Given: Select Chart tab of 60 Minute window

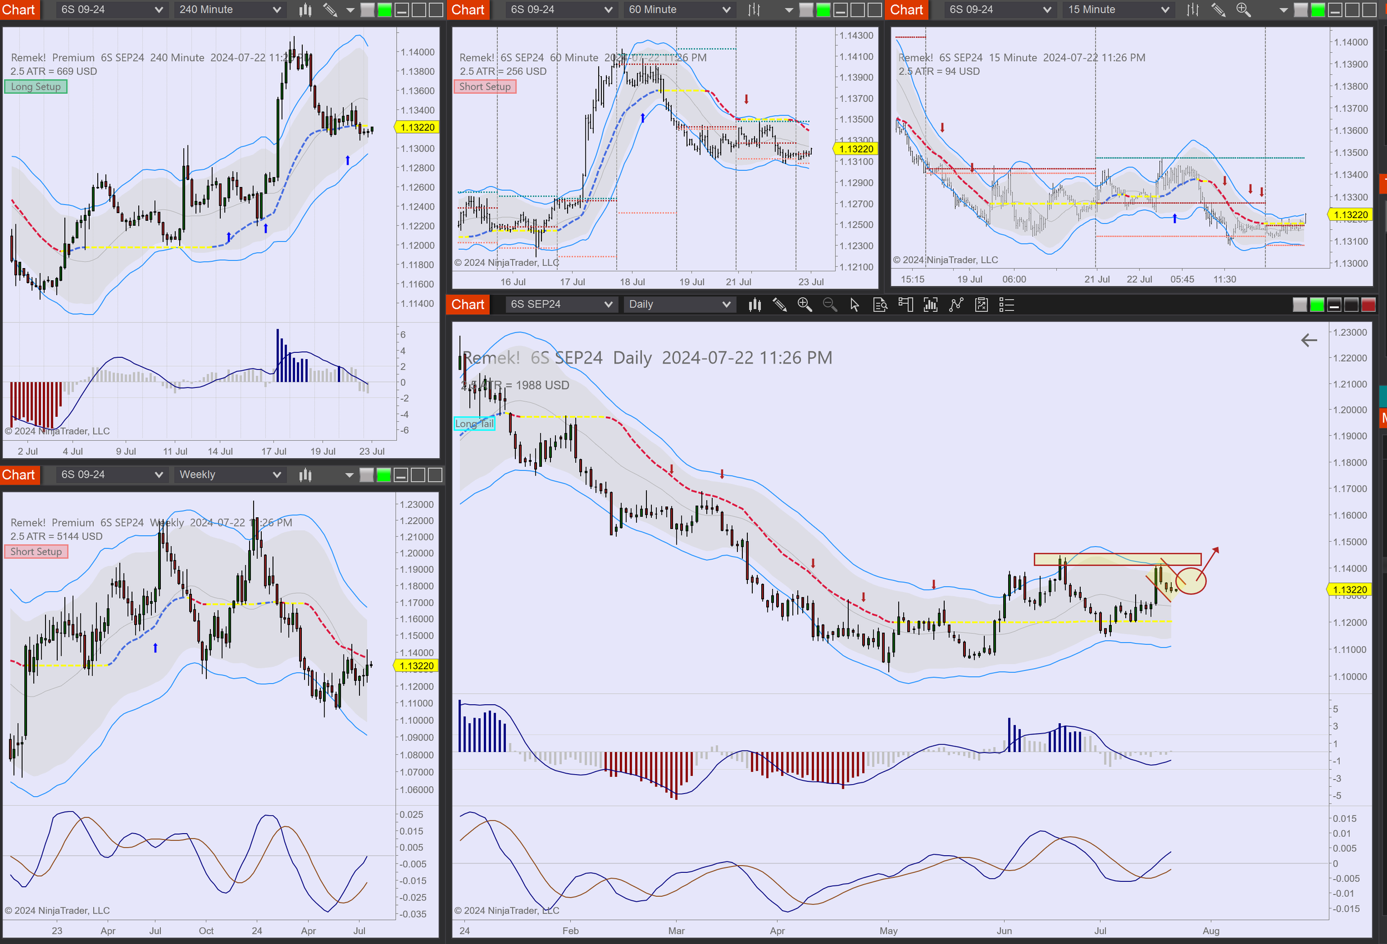Looking at the screenshot, I should 468,9.
